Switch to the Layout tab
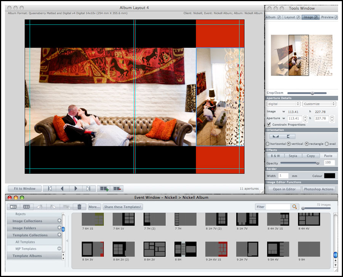Screen dimensions: 343x277 [292, 17]
